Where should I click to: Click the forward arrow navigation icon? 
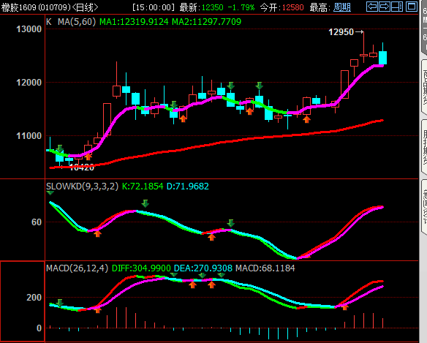click(385, 7)
